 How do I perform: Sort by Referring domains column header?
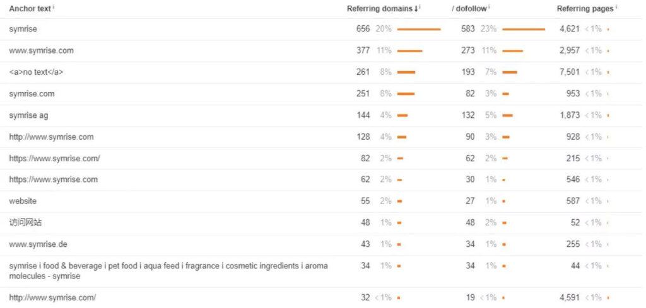pyautogui.click(x=381, y=9)
